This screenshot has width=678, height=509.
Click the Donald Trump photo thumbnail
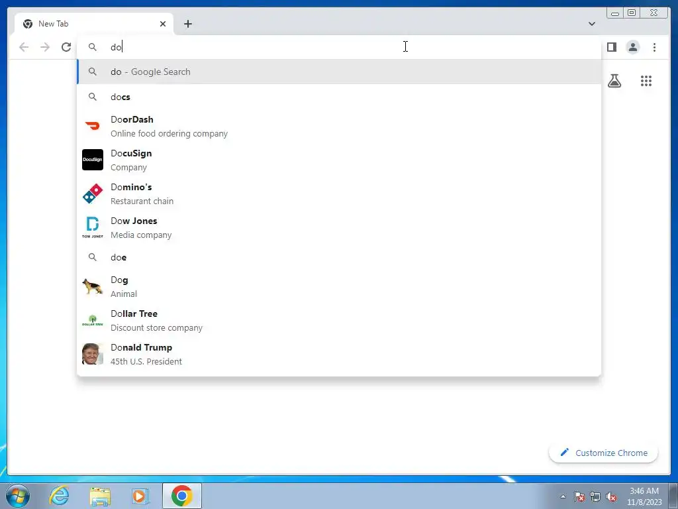click(x=93, y=354)
